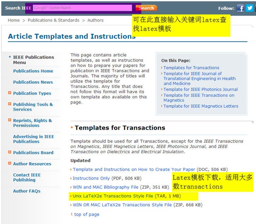Open Author FAQs sidebar link
This screenshot has width=256, height=224.
(x=27, y=191)
